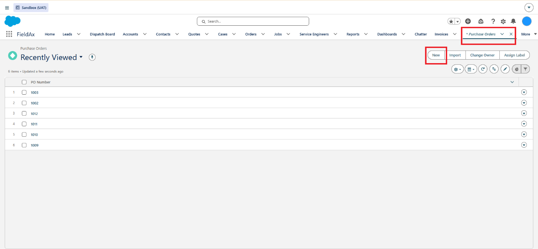Click the Change Owner button
This screenshot has width=538, height=249.
[x=482, y=55]
